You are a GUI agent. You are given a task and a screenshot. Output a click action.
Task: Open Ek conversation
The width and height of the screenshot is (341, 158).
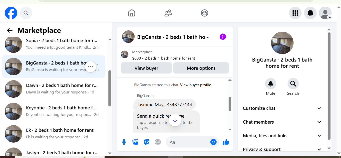pyautogui.click(x=53, y=134)
